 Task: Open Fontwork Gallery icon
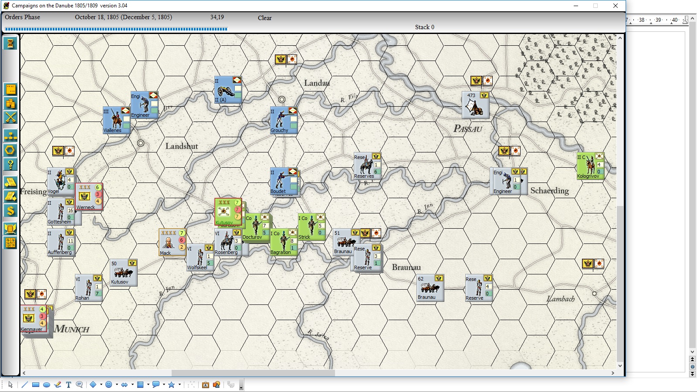pyautogui.click(x=206, y=385)
